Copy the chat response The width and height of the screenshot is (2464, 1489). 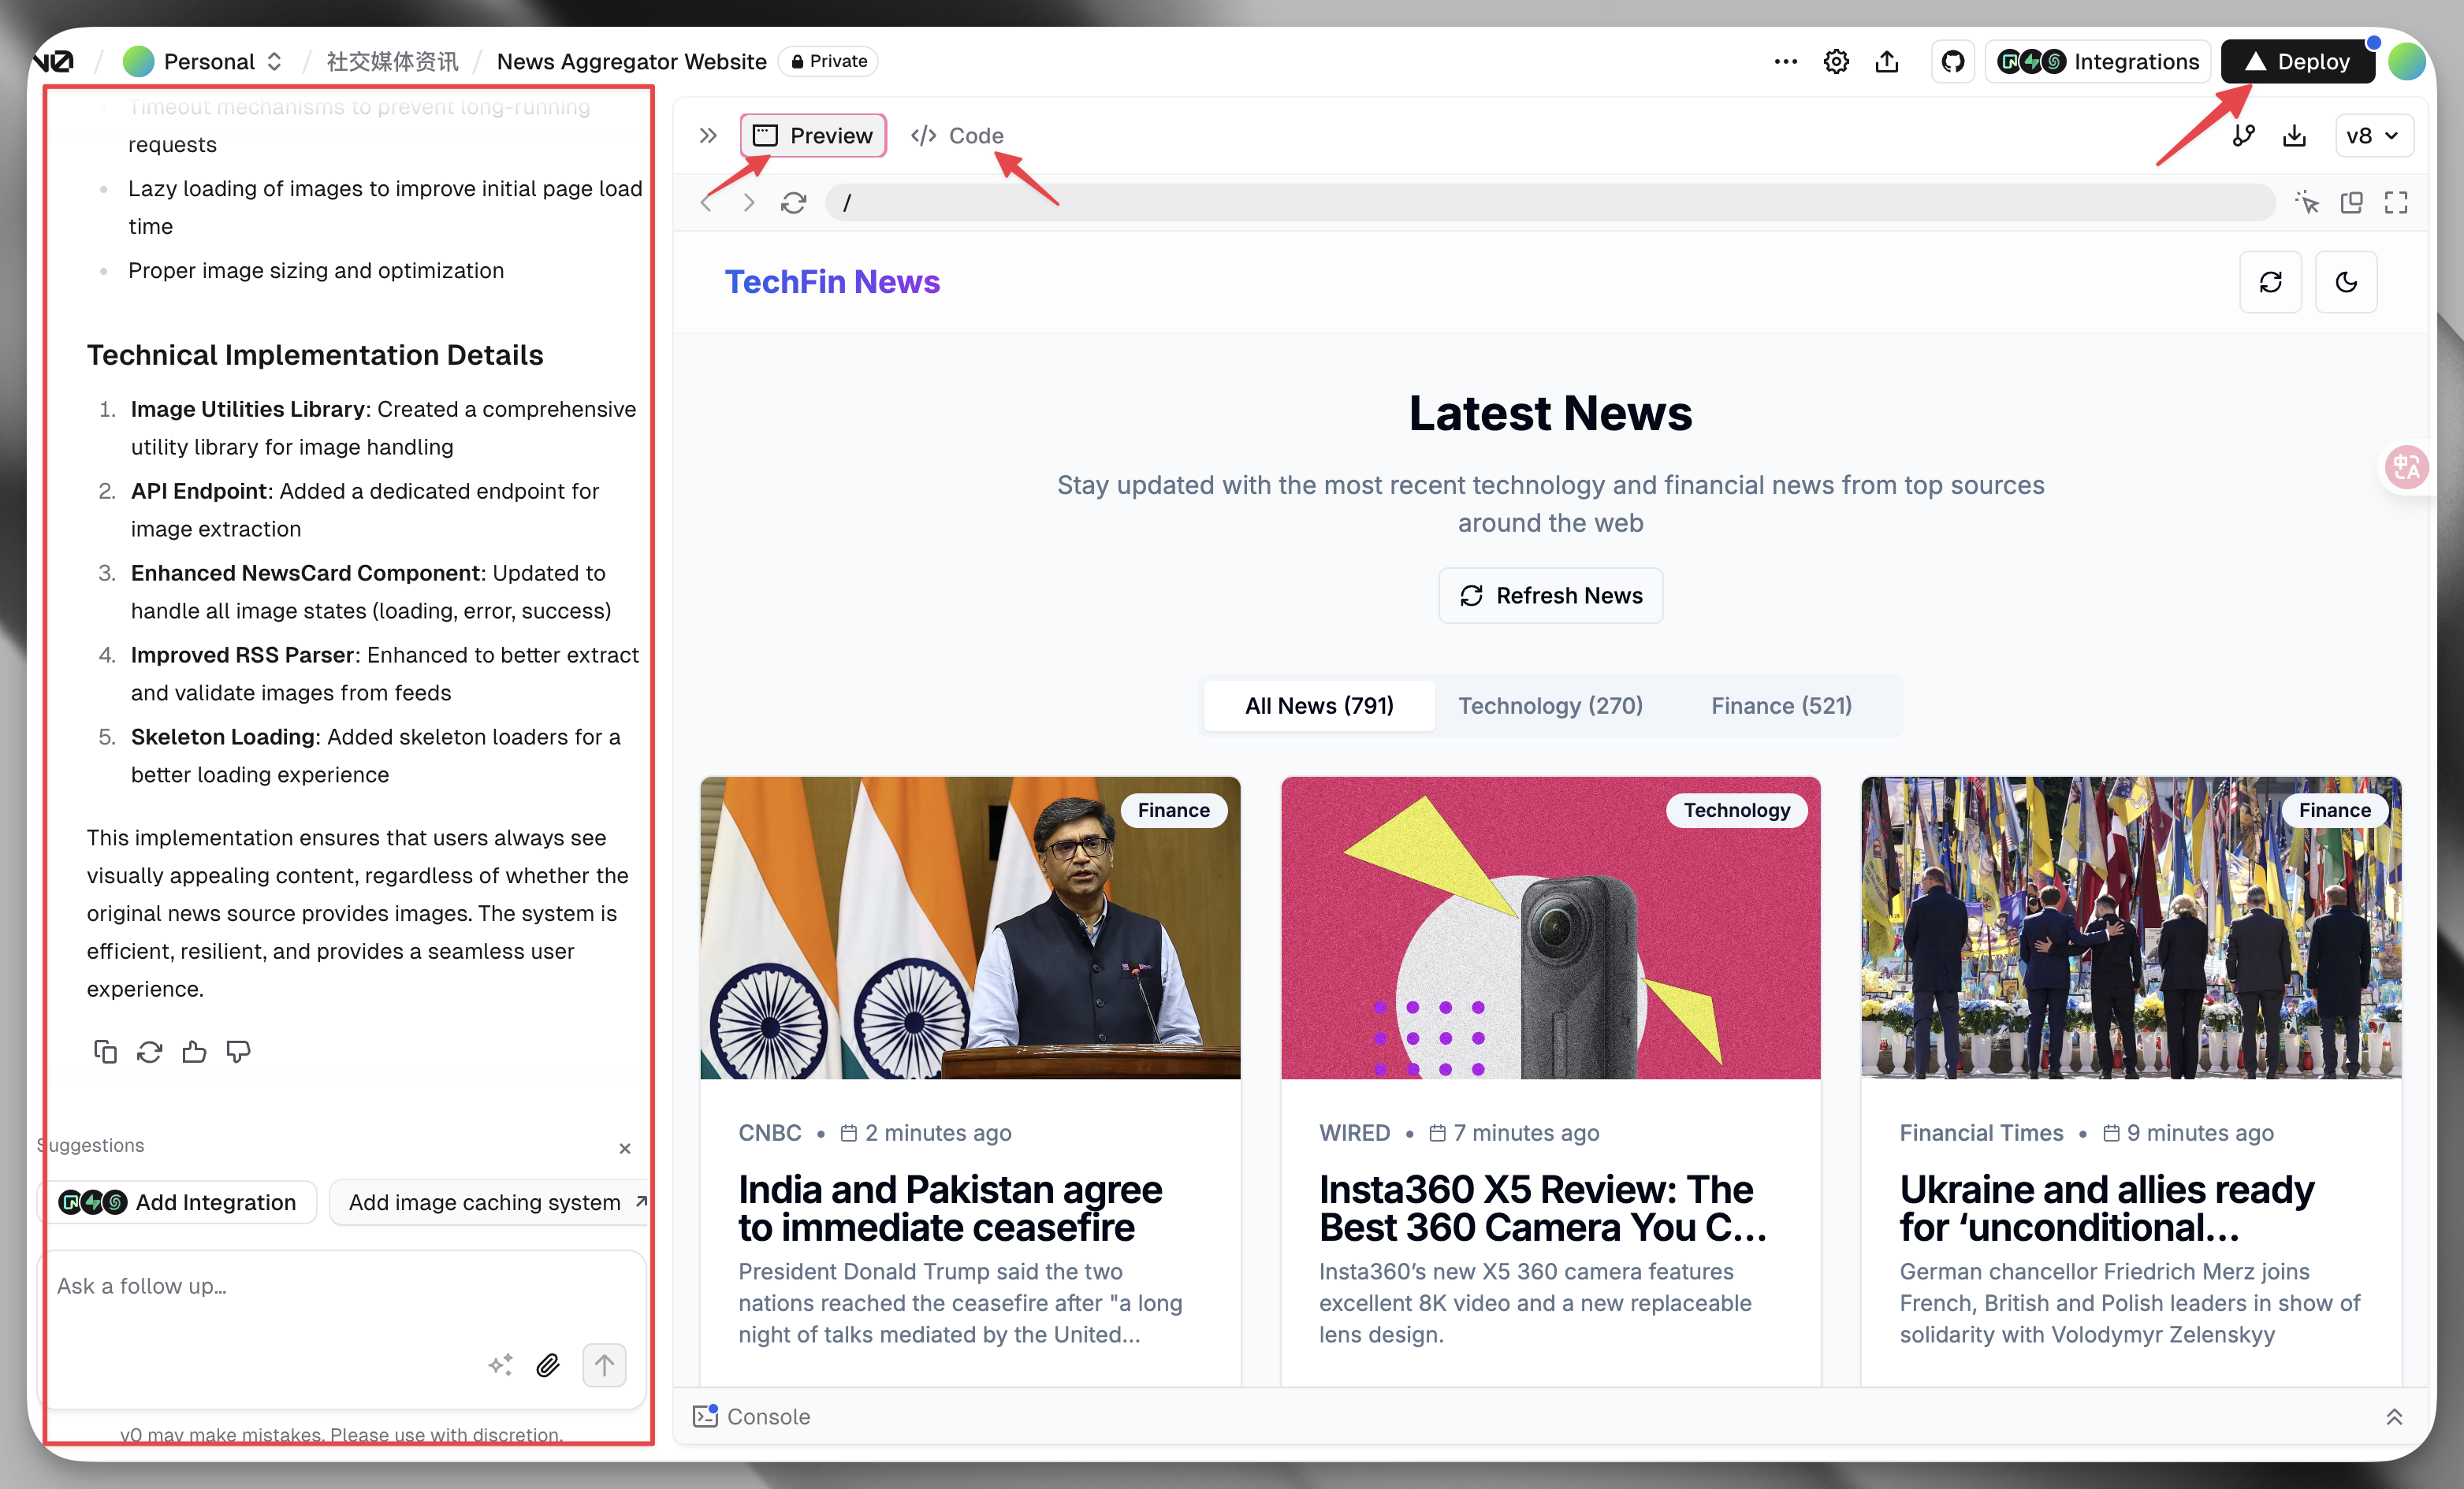point(105,1051)
